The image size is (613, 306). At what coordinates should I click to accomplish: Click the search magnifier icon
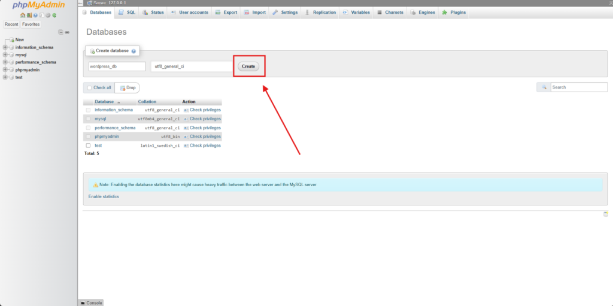[x=544, y=87]
